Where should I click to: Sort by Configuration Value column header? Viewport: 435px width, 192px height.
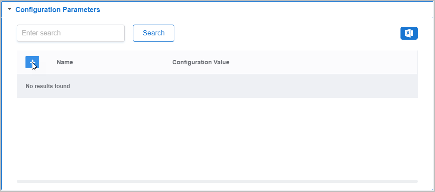tap(201, 62)
